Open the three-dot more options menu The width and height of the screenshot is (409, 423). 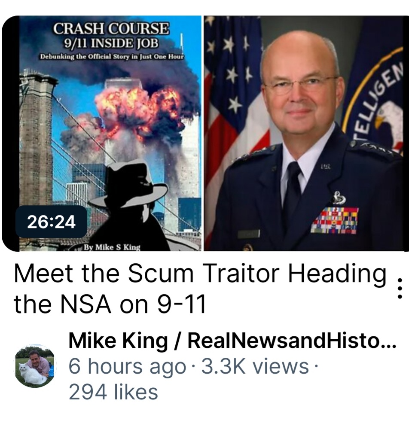pyautogui.click(x=400, y=289)
